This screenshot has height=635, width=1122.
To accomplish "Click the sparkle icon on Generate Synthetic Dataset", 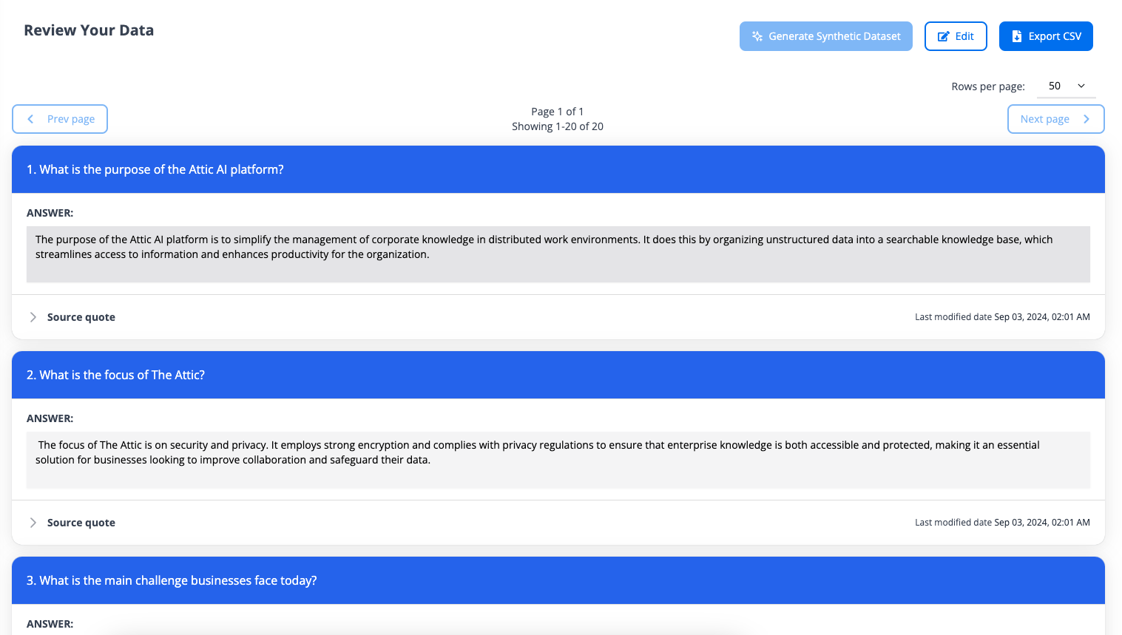I will coord(757,36).
